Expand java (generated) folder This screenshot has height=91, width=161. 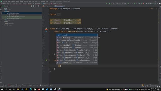(5, 20)
